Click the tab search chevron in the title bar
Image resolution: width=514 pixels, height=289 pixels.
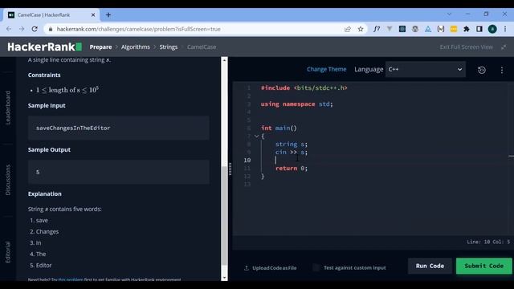pos(449,14)
